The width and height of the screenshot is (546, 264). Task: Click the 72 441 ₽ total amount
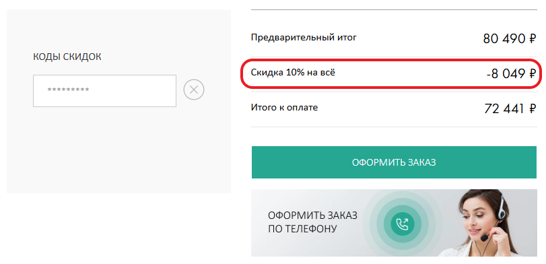510,108
